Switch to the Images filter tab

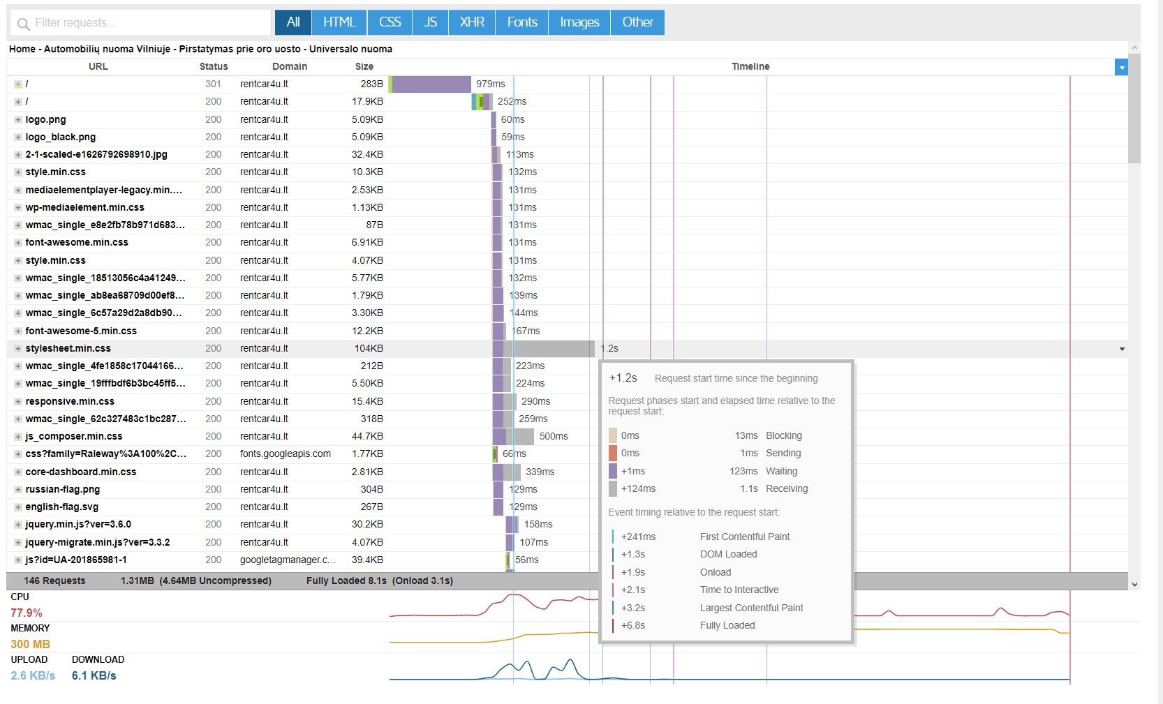click(x=579, y=22)
